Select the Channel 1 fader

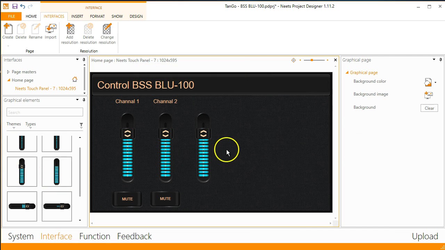[128, 148]
